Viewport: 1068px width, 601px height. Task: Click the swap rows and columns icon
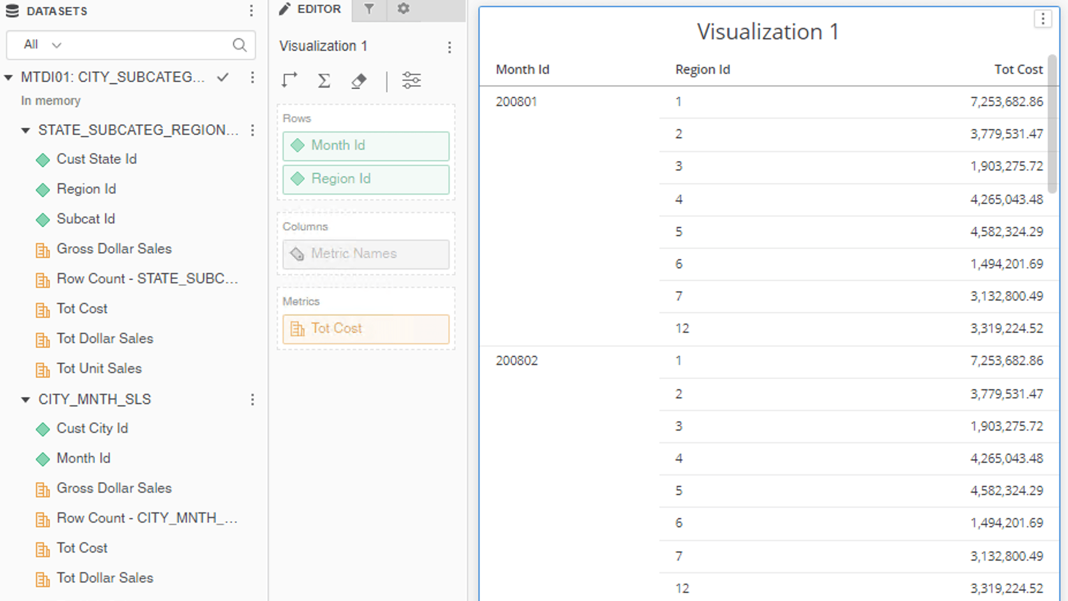(x=289, y=80)
